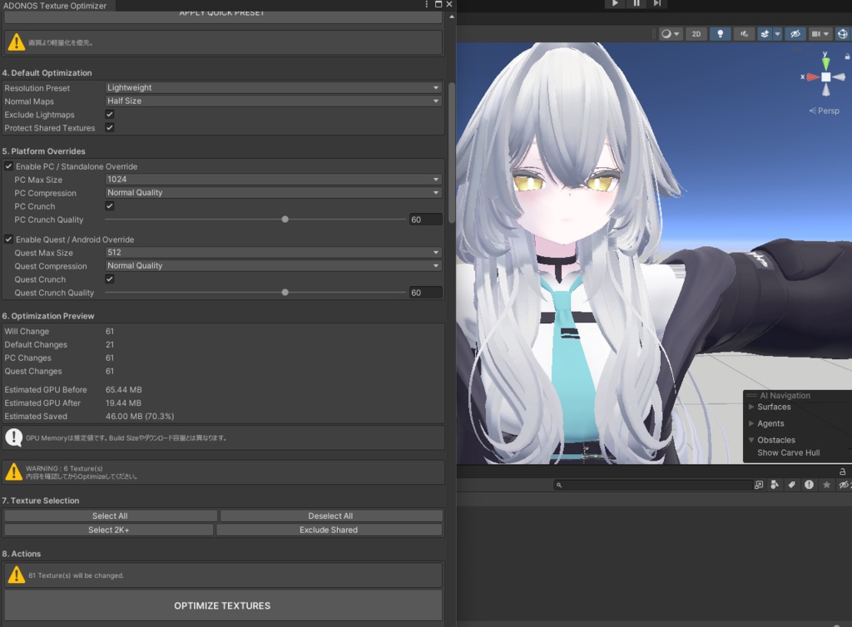Click the Search by Label tag icon
The height and width of the screenshot is (627, 852).
[x=792, y=485]
